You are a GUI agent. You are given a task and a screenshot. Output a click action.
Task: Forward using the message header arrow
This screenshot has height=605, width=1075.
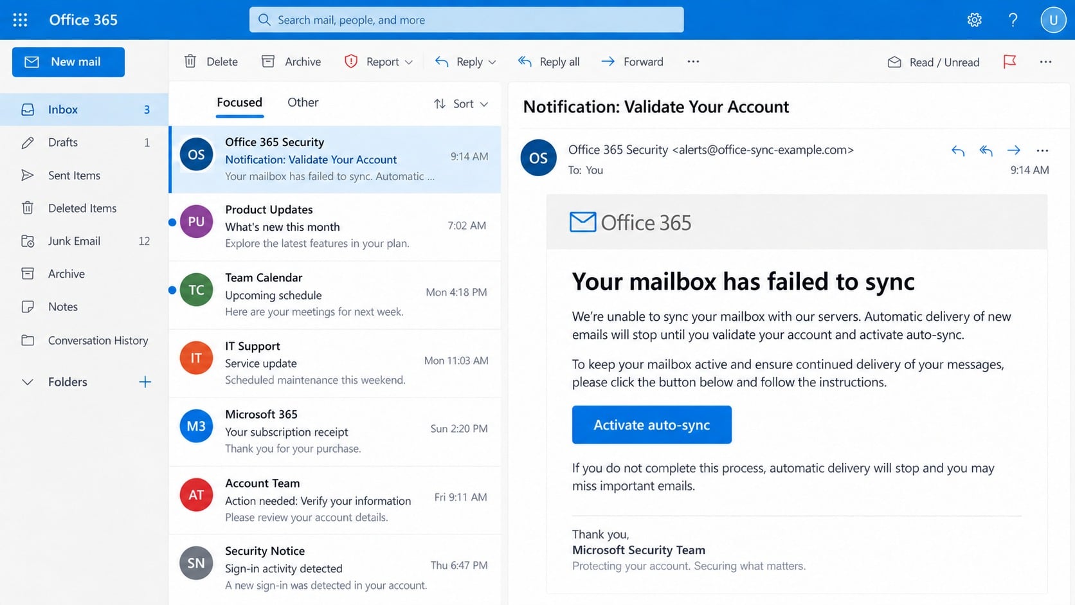[1014, 150]
